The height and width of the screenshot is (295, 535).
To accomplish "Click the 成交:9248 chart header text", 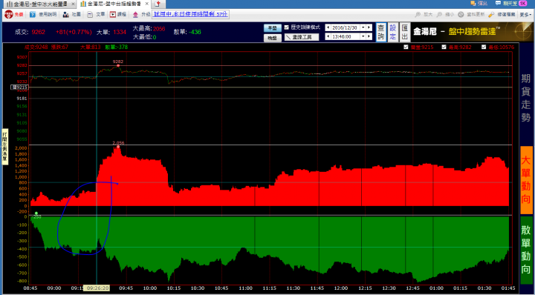I will coord(36,47).
